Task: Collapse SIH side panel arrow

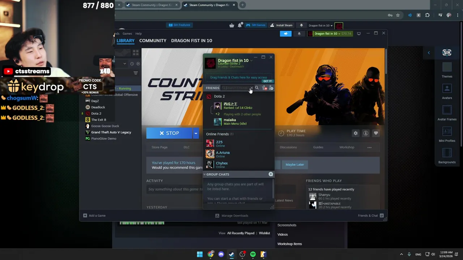Action: [x=429, y=53]
